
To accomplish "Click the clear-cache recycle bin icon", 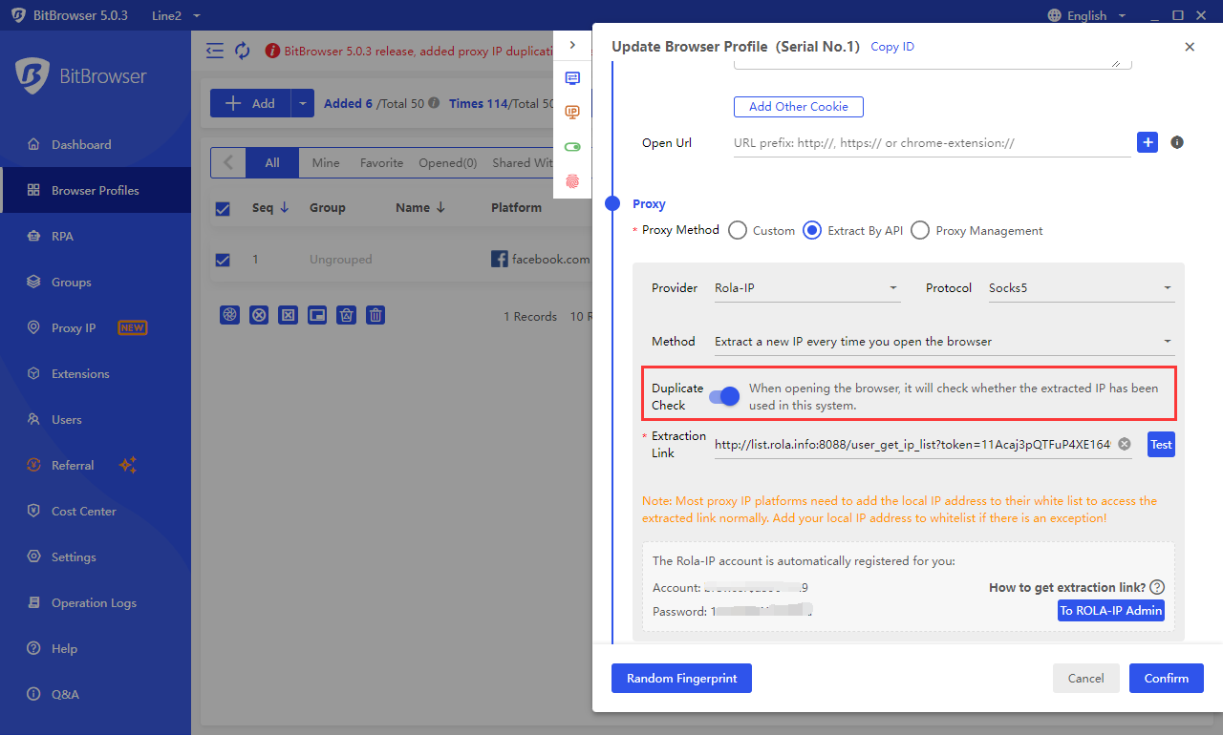I will click(347, 315).
